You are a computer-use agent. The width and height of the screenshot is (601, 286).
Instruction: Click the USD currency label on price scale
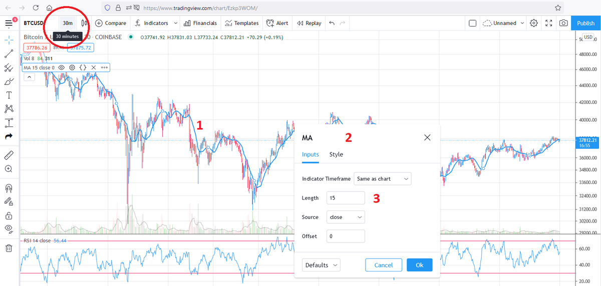click(588, 37)
